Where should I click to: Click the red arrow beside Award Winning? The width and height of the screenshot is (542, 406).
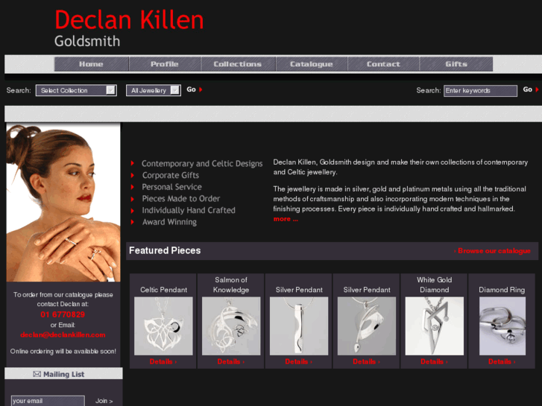coord(133,222)
